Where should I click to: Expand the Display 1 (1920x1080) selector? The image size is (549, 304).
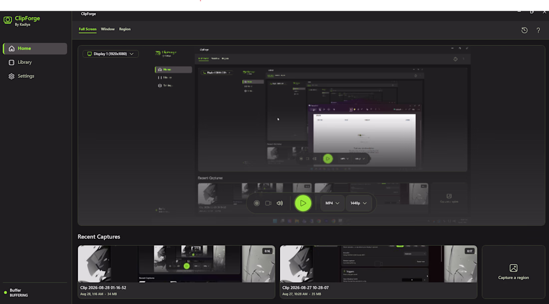pyautogui.click(x=110, y=54)
